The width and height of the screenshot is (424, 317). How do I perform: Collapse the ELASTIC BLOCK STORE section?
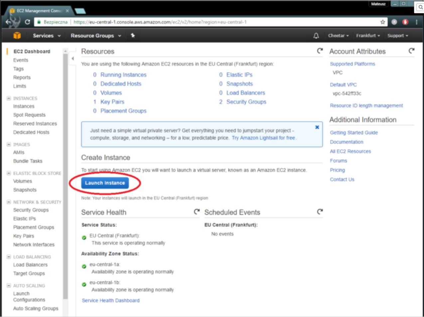[9, 173]
